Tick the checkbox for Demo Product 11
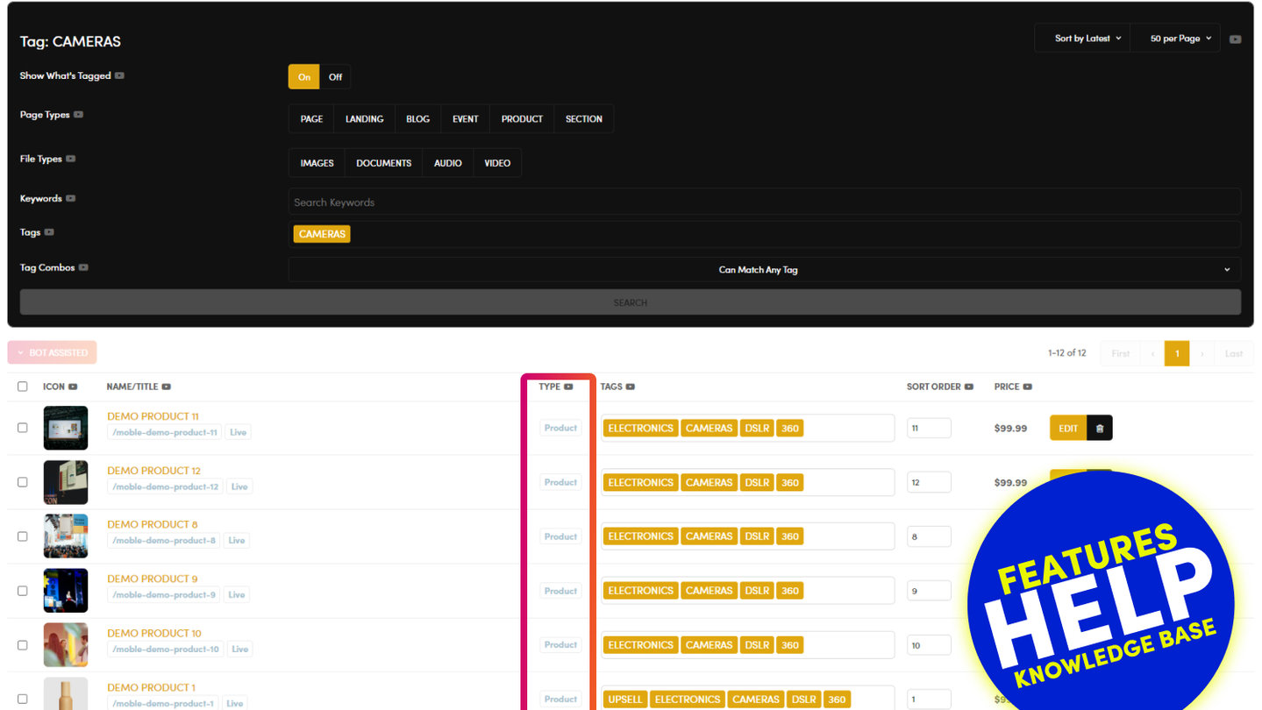1262x710 pixels. click(x=23, y=428)
